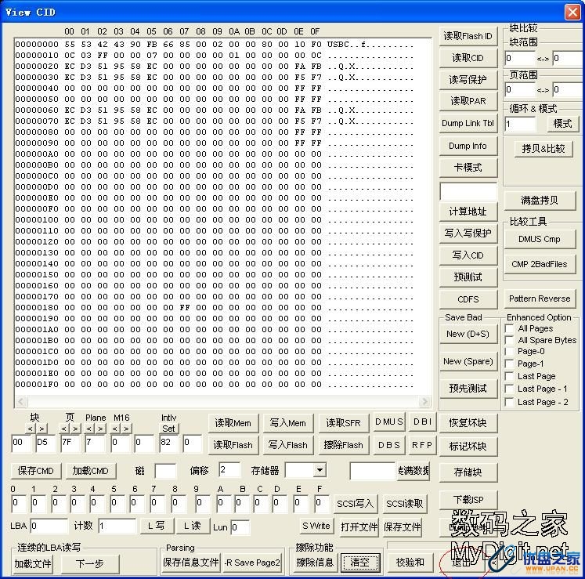Open 读写保护 function

pos(468,79)
